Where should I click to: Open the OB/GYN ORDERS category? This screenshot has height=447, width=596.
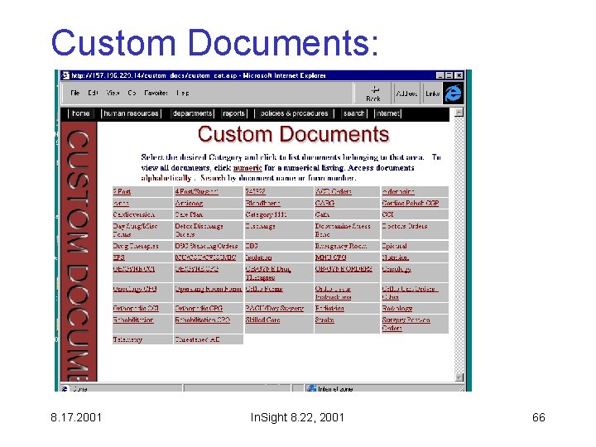click(x=344, y=269)
